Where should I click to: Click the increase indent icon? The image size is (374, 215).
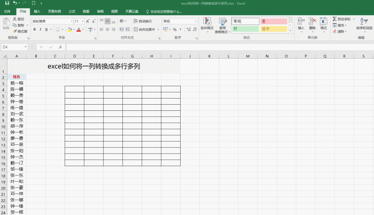click(x=128, y=30)
